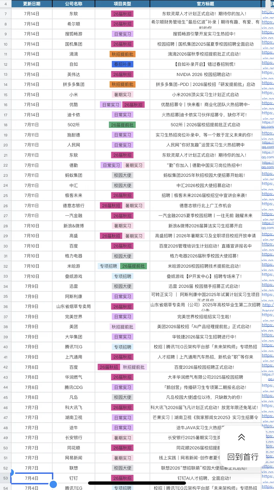Click the 英伟达 company cell

(74, 74)
